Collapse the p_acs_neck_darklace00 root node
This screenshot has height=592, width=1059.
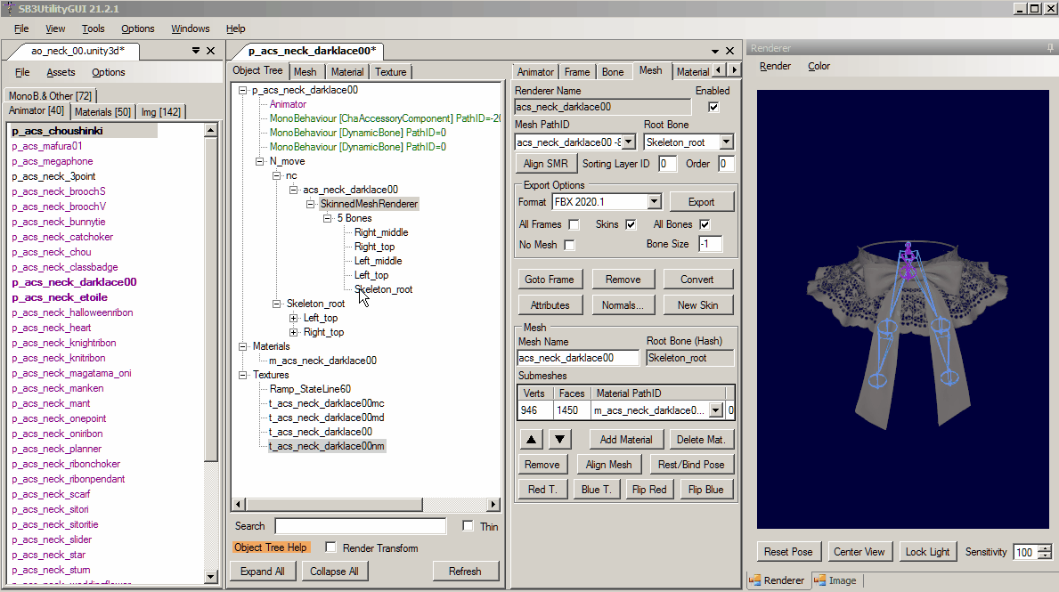[242, 90]
